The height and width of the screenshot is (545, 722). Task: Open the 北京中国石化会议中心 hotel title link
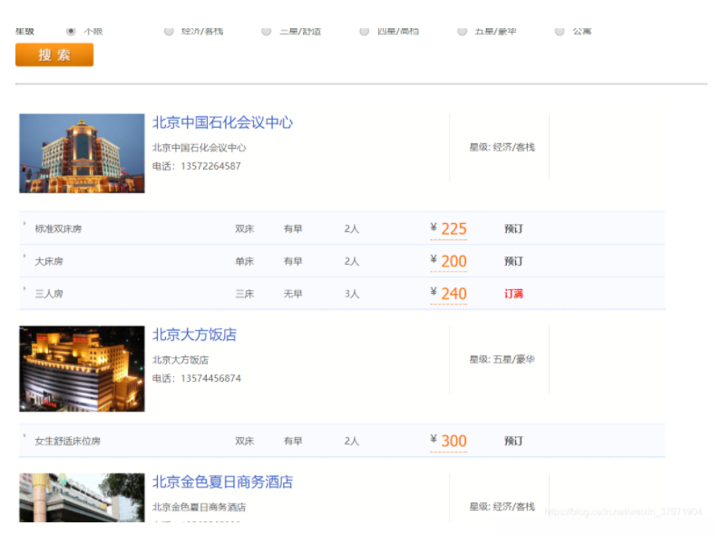click(x=222, y=122)
